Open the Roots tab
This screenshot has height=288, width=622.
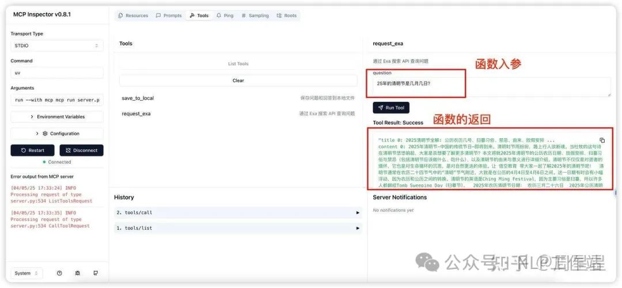(286, 16)
